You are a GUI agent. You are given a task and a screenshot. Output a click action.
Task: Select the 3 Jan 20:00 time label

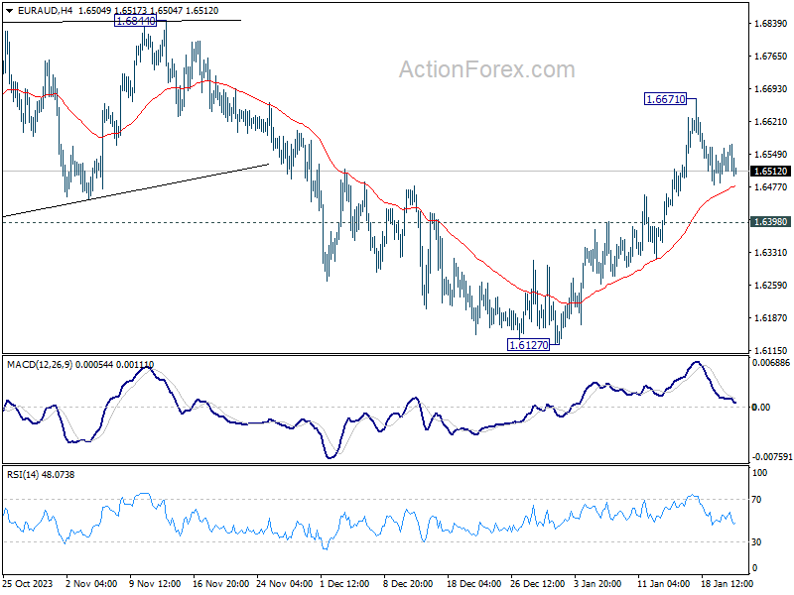coord(597,583)
